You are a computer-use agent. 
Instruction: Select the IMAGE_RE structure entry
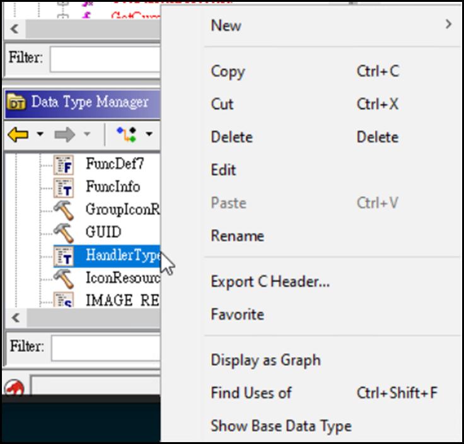123,300
